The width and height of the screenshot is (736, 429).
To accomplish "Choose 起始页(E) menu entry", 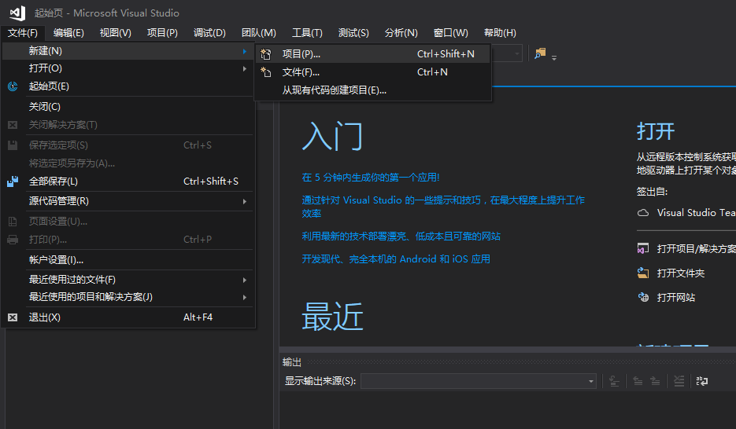I will [128, 86].
